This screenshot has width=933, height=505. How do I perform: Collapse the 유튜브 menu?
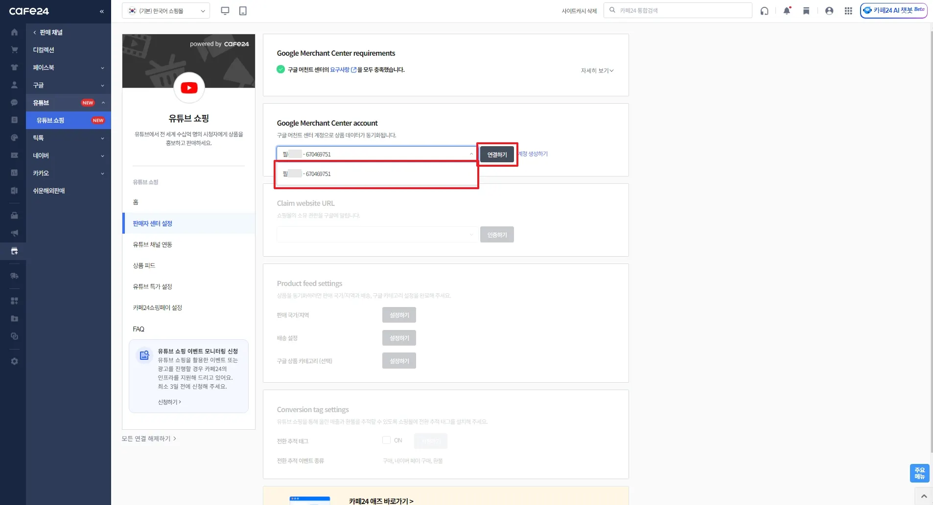coord(69,103)
